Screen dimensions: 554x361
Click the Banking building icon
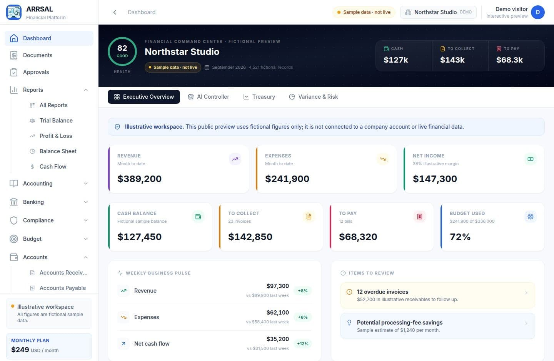[x=14, y=202]
